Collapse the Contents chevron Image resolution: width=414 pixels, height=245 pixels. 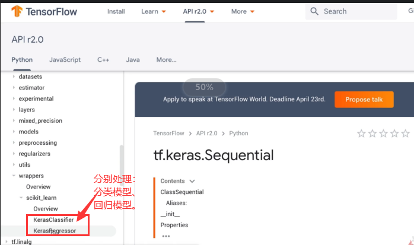(192, 181)
